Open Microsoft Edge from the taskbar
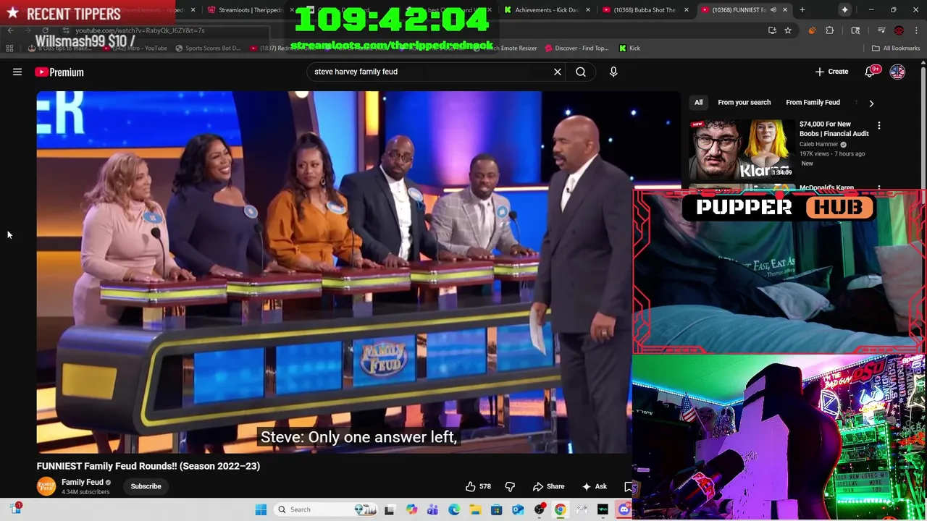Image resolution: width=927 pixels, height=521 pixels. (x=454, y=509)
